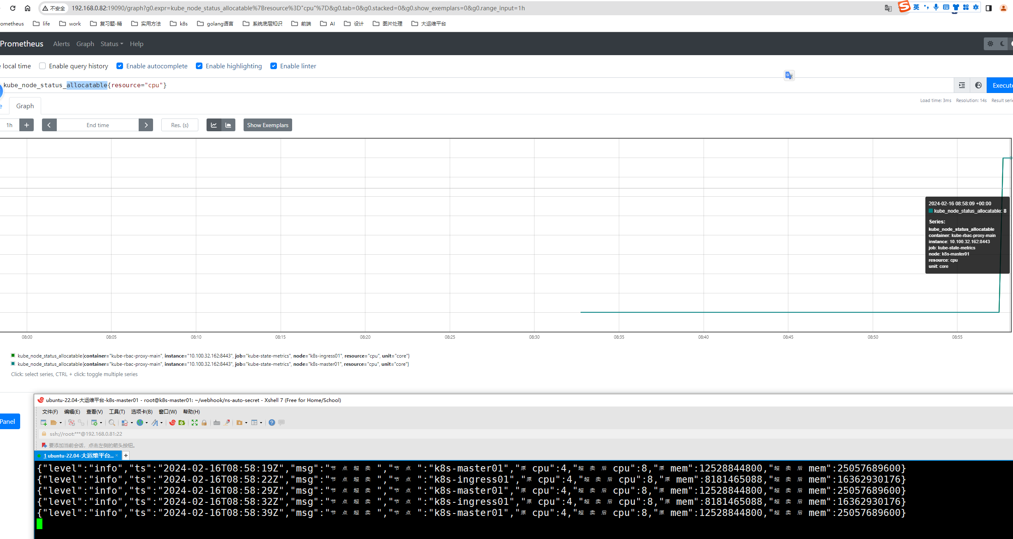Open Xshell 工具(T) menu
The height and width of the screenshot is (539, 1013).
click(x=117, y=411)
